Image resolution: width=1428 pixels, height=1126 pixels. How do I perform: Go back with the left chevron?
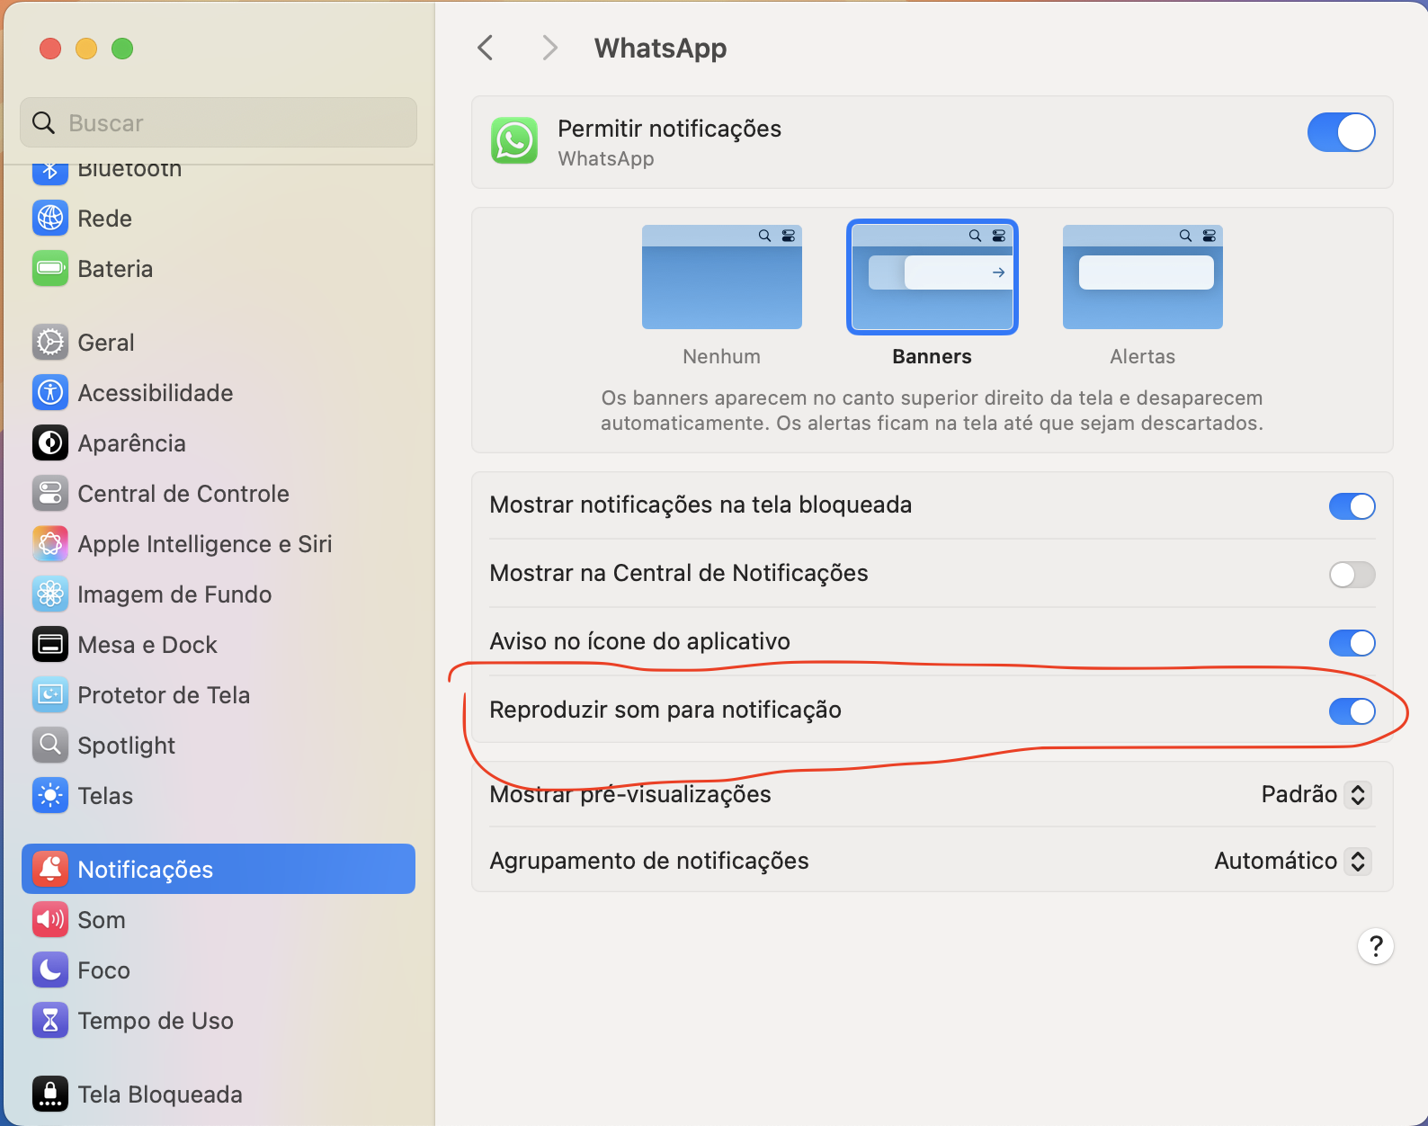click(486, 48)
